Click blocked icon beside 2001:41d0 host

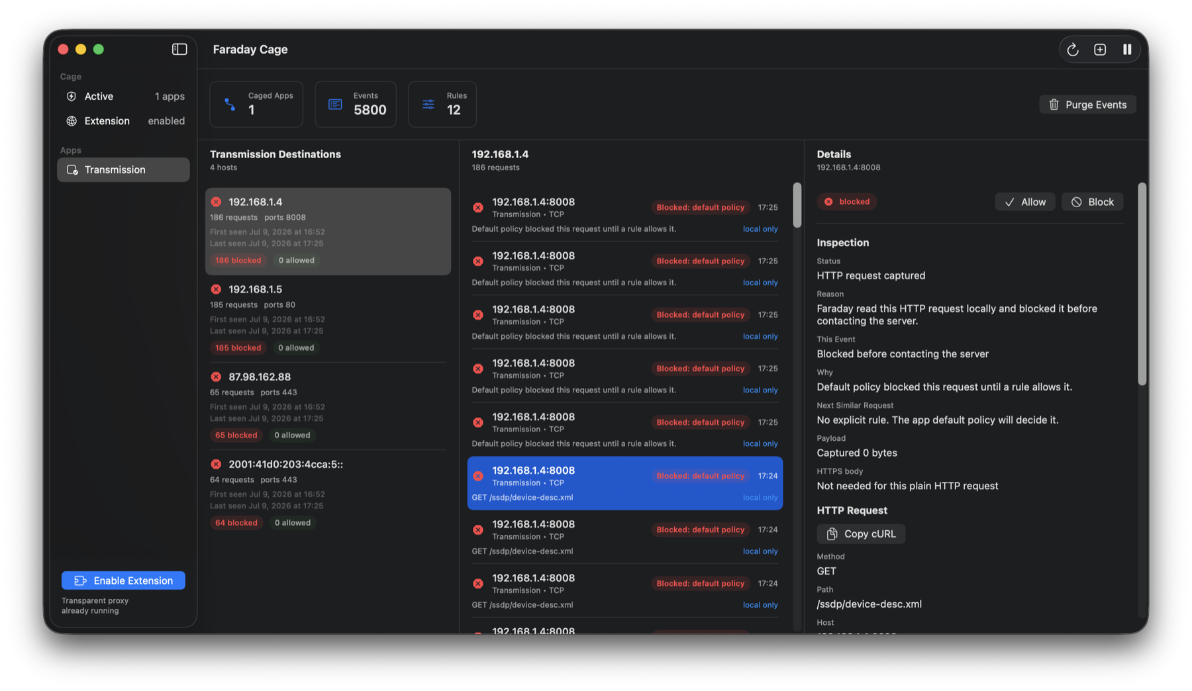click(216, 464)
